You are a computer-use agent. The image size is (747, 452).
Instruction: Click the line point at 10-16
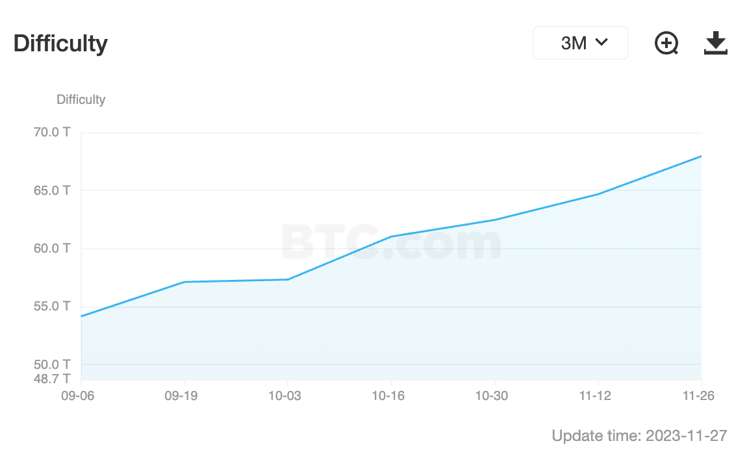tap(391, 236)
